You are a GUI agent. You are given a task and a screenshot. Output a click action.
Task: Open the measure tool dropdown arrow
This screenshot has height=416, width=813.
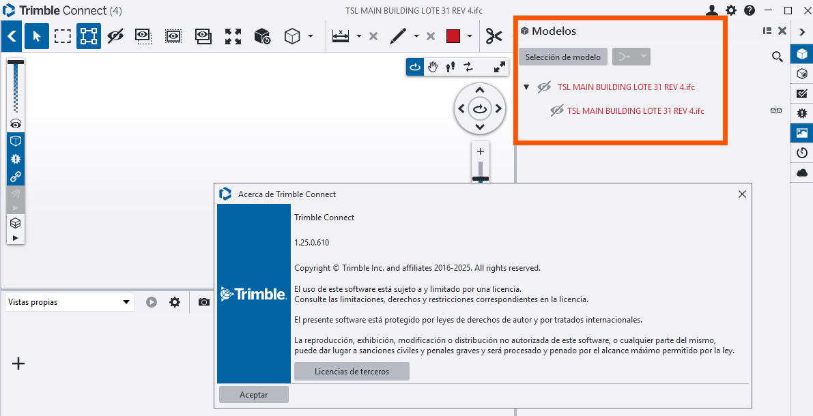[359, 36]
